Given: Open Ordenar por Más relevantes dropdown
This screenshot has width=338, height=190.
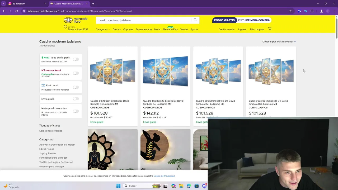Looking at the screenshot, I should (x=287, y=41).
